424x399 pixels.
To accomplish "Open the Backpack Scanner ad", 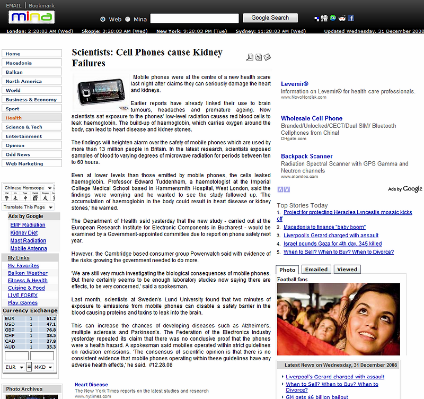I will coord(307,156).
